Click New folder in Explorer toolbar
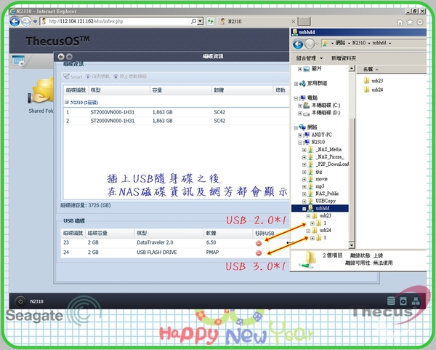 344,58
